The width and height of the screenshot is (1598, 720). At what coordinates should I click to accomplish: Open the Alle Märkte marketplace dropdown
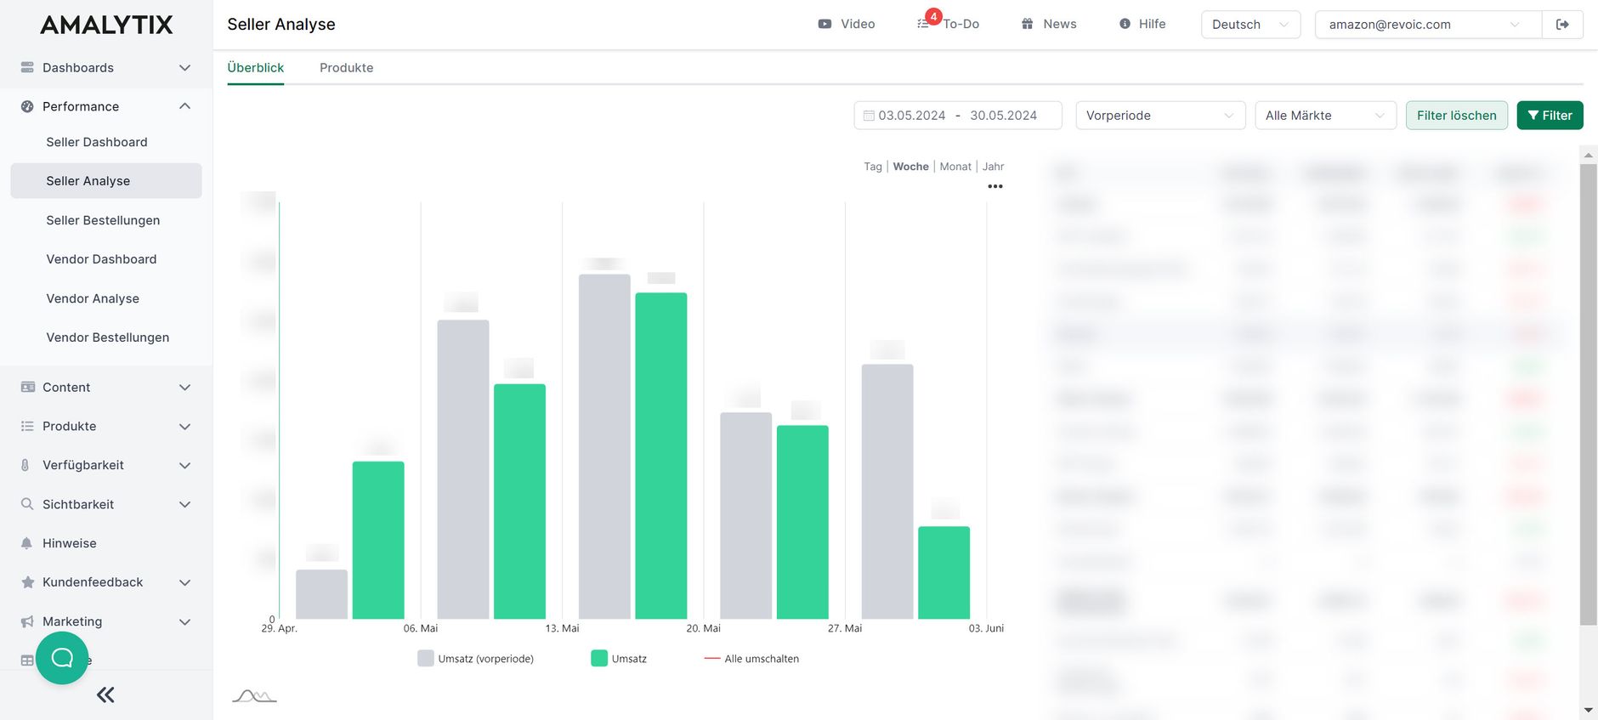pyautogui.click(x=1325, y=116)
